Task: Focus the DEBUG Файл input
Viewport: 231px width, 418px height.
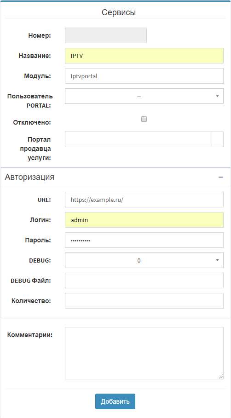Action: click(x=144, y=281)
